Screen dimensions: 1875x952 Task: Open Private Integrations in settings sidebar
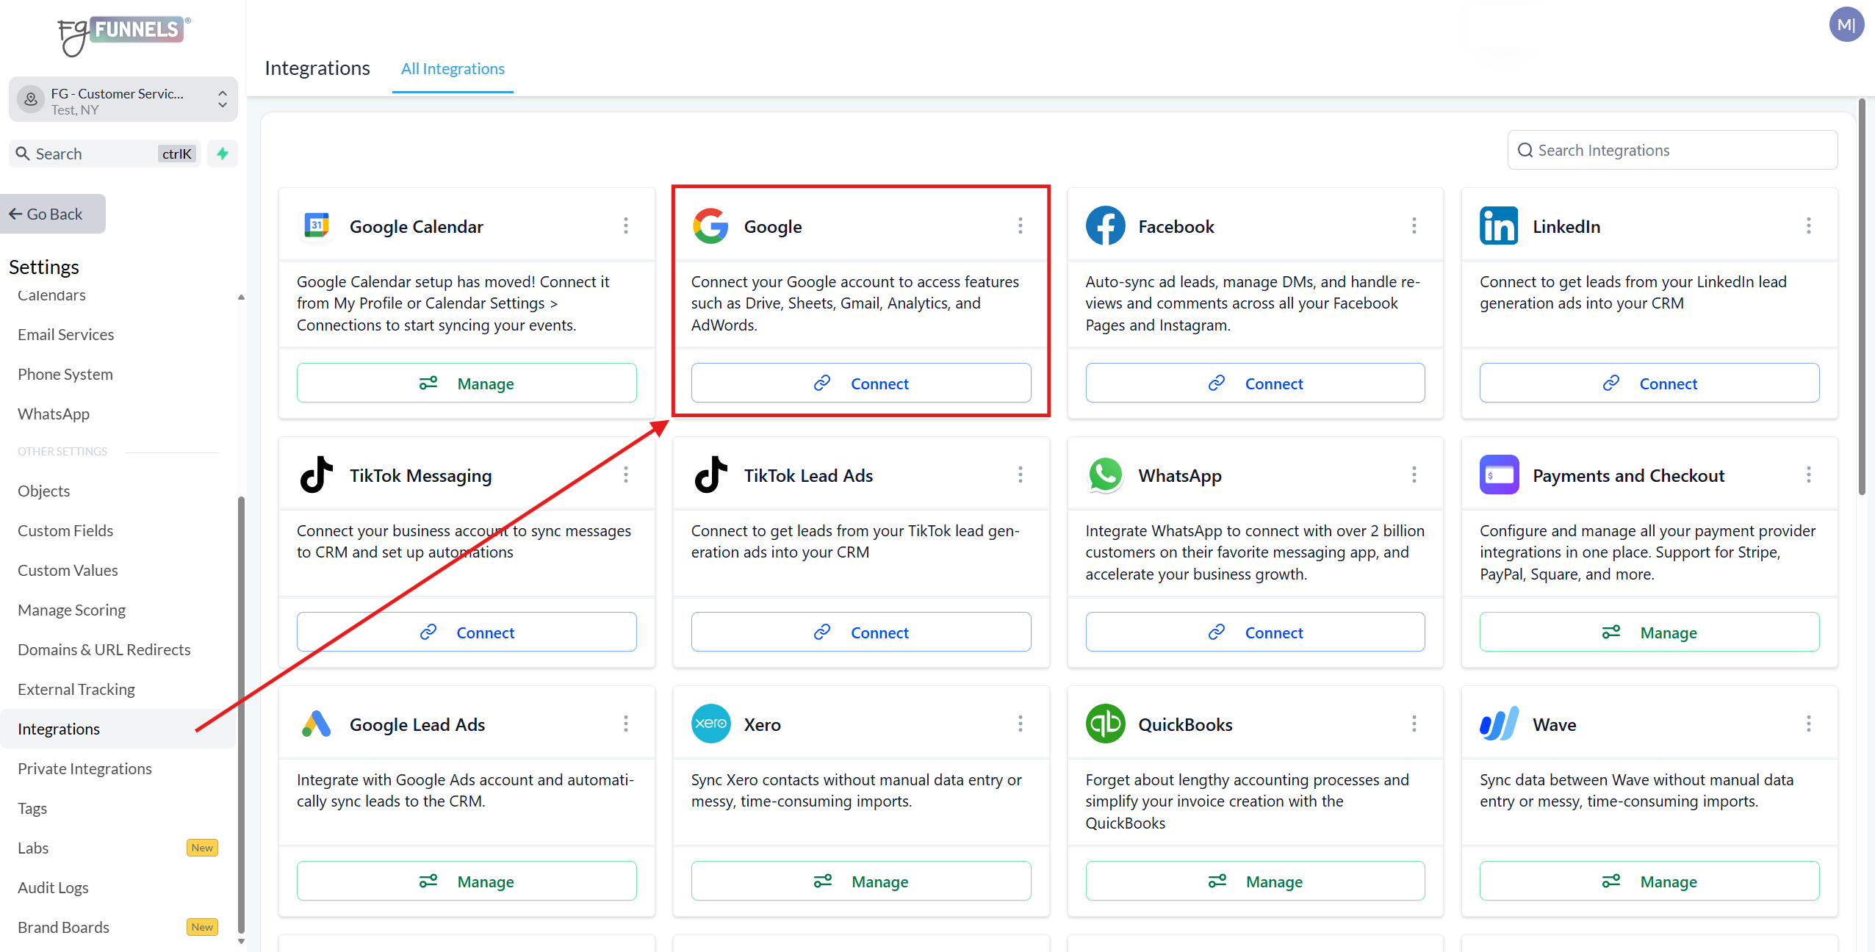point(84,768)
